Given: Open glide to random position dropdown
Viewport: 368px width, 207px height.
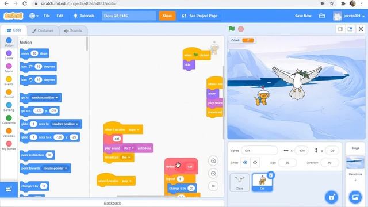Looking at the screenshot, I should pyautogui.click(x=65, y=124).
